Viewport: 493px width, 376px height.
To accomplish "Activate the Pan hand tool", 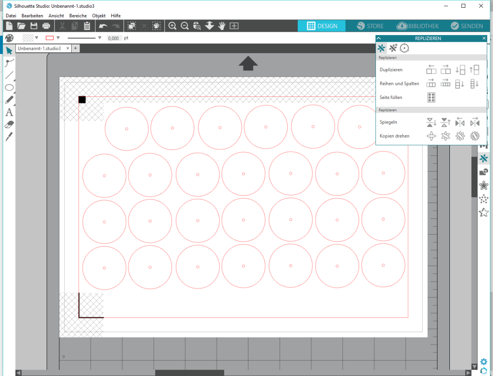I will tap(222, 26).
